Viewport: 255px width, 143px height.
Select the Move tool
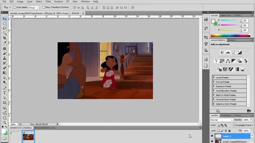4,19
